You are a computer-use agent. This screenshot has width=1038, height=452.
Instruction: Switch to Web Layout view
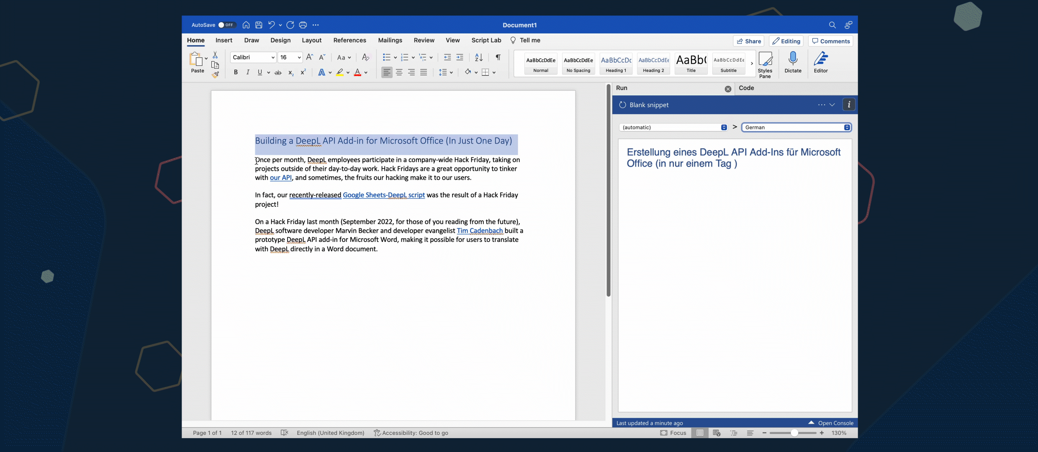tap(717, 433)
